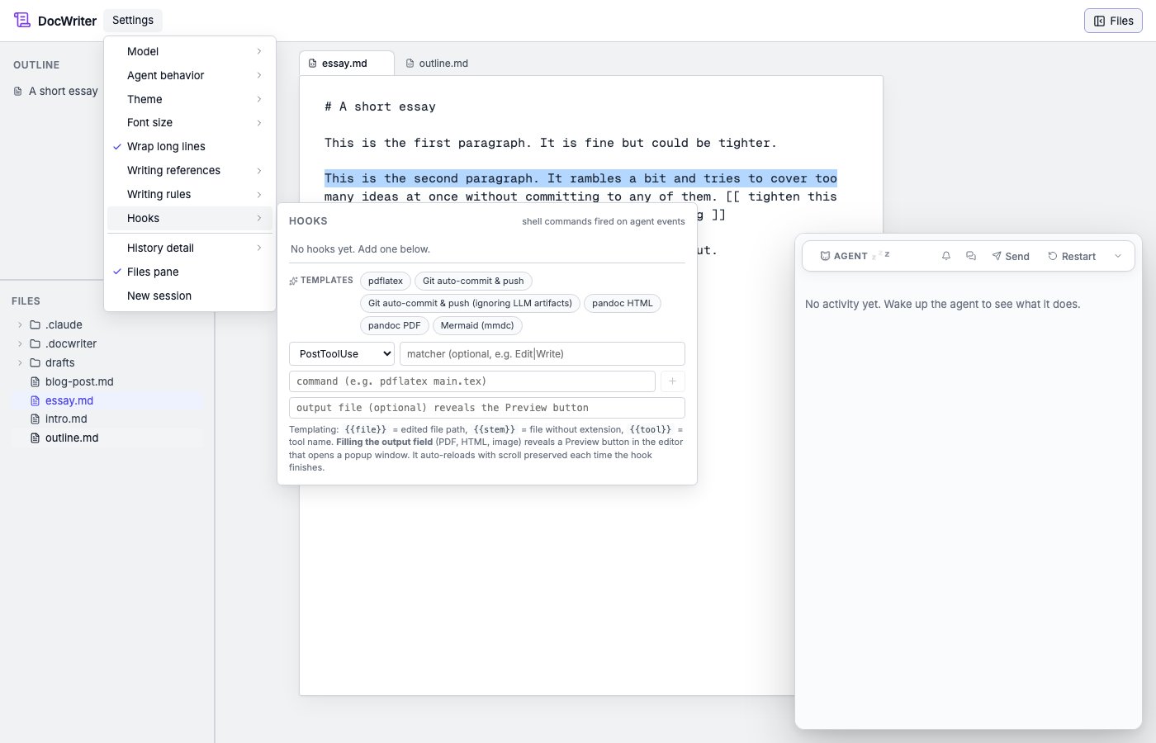Click the Settings menu button
This screenshot has width=1156, height=743.
pyautogui.click(x=133, y=20)
